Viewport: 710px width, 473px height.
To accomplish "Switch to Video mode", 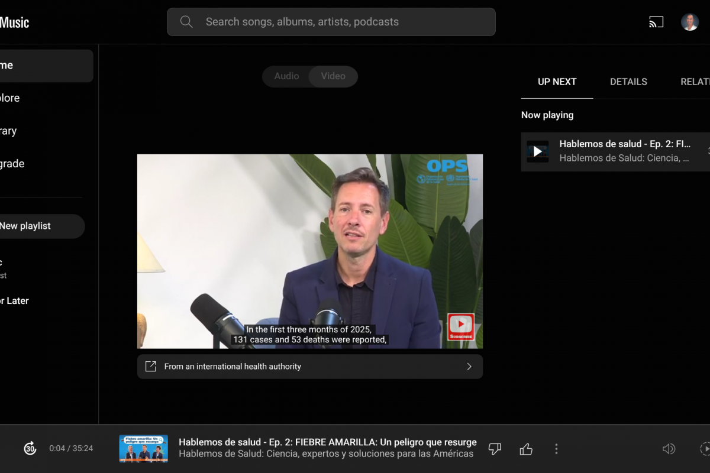I will pos(333,76).
